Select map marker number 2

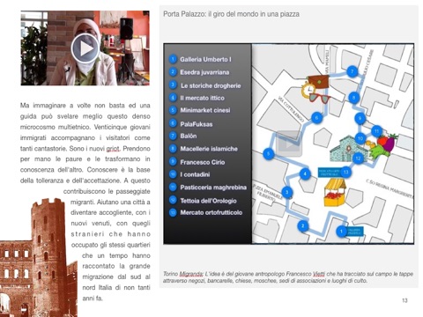[302, 225]
